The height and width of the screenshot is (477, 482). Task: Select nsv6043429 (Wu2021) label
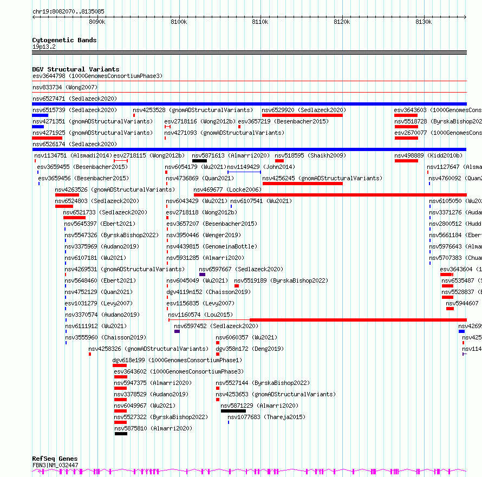[197, 201]
